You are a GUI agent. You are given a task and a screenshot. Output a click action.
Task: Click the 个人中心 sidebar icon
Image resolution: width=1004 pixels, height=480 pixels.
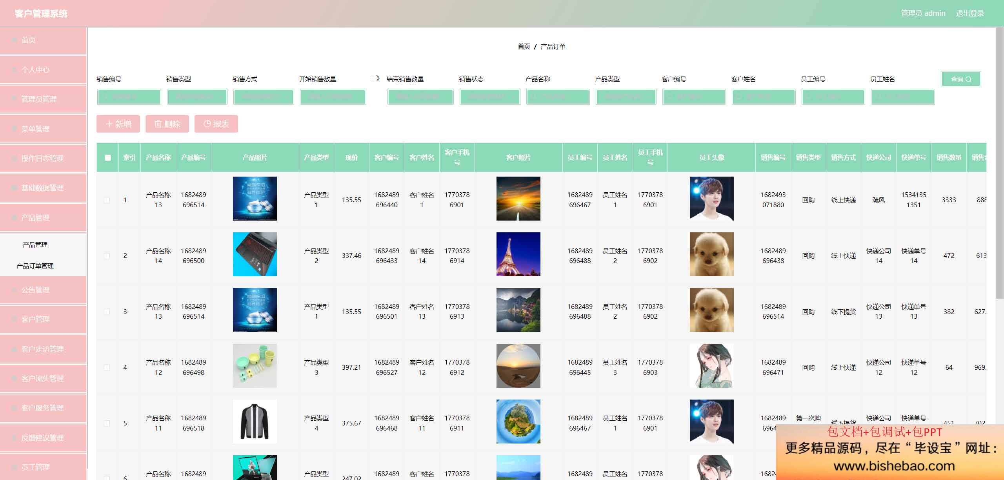[x=15, y=70]
